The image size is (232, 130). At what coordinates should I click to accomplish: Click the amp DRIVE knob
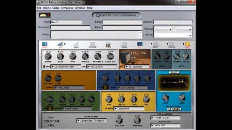point(48,56)
